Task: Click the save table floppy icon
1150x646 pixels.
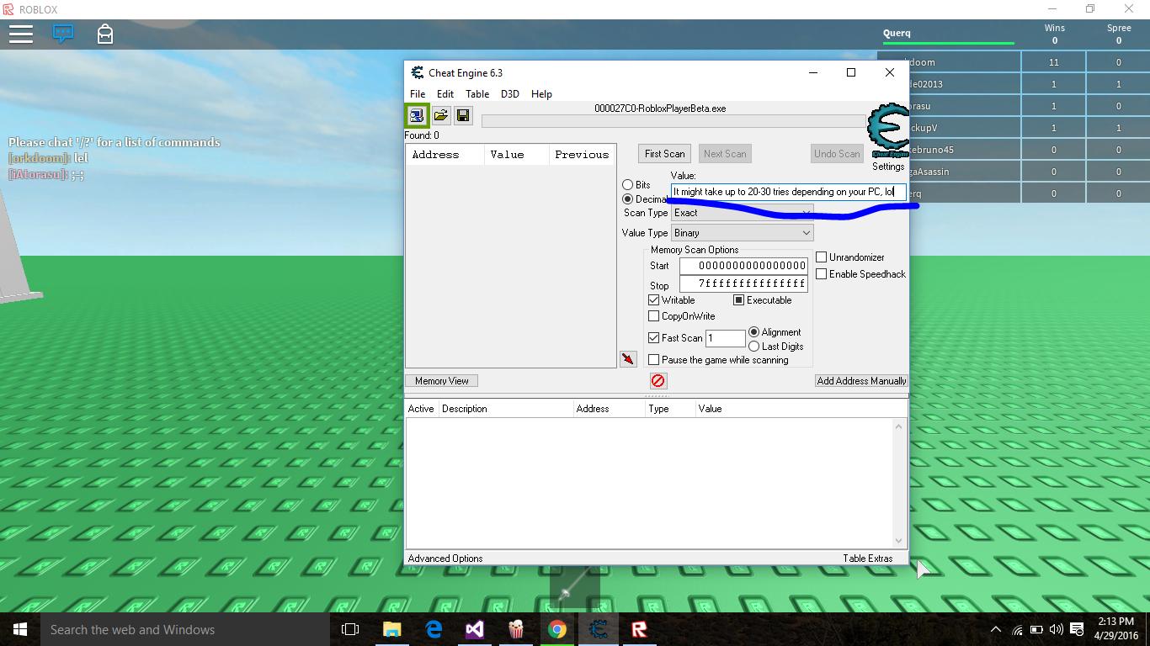Action: [x=462, y=115]
